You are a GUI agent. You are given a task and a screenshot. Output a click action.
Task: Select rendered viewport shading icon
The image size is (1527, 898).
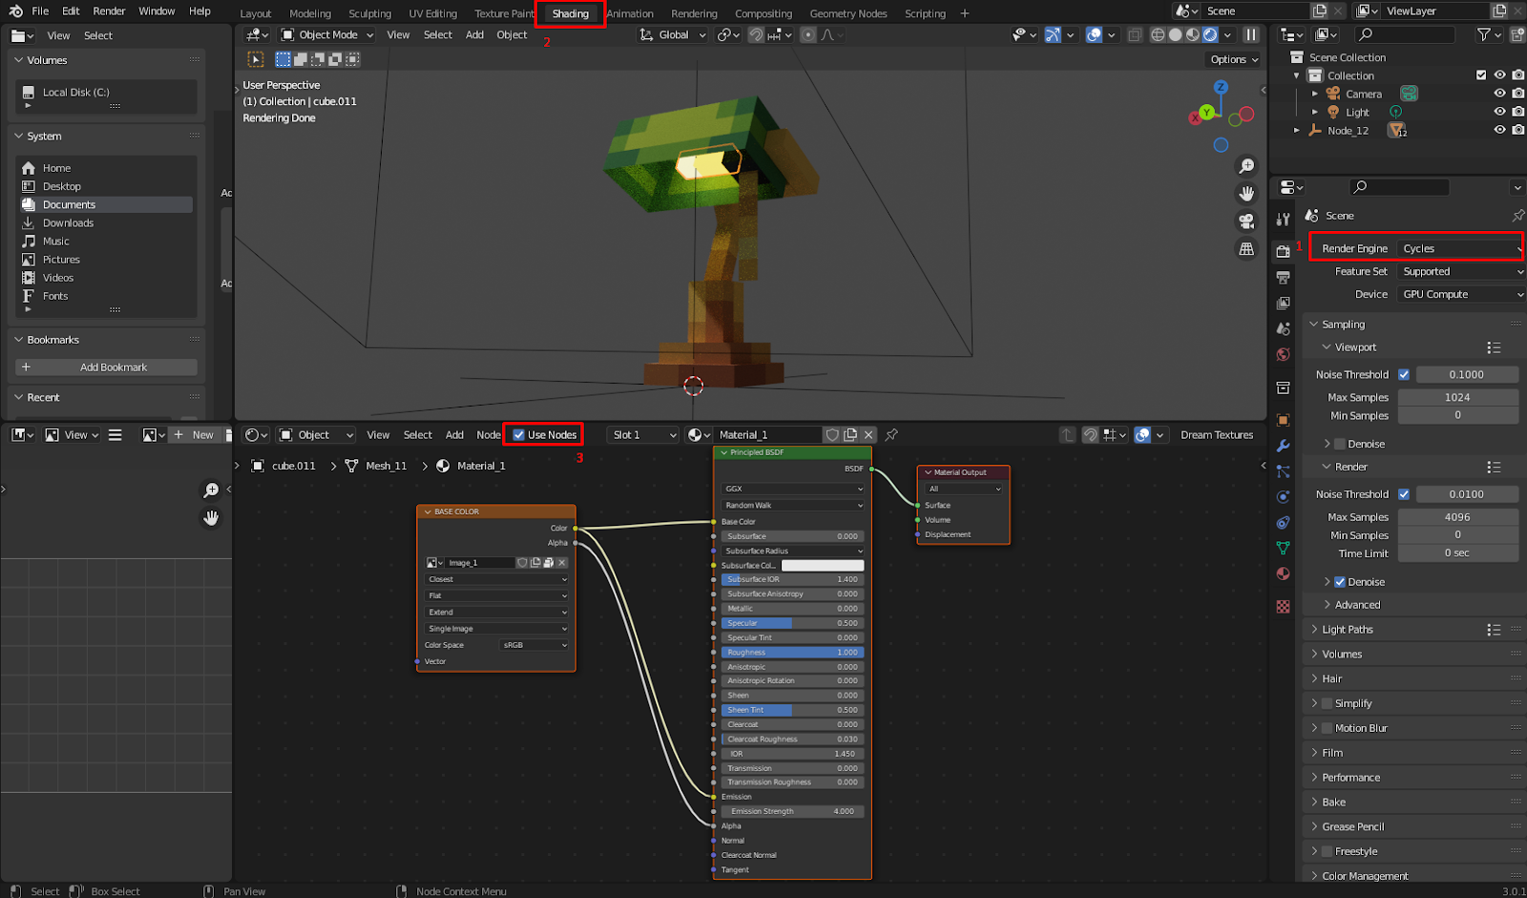1210,34
